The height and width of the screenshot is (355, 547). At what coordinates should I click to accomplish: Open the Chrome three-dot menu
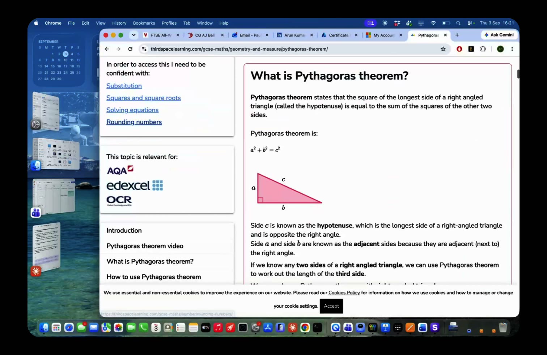tap(512, 49)
